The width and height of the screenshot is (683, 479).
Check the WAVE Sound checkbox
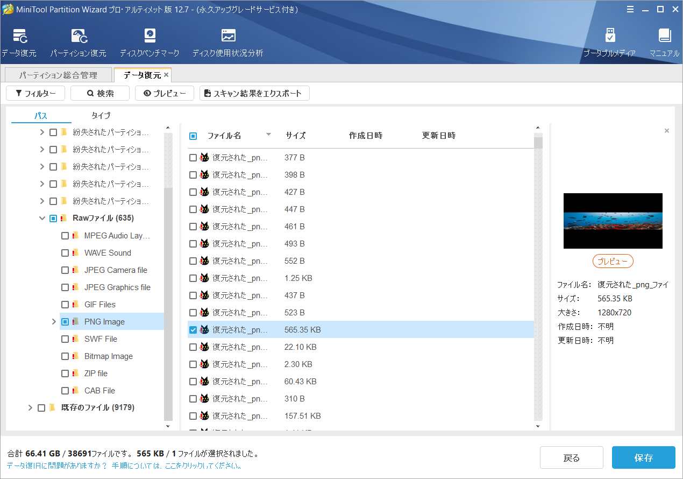tap(65, 253)
